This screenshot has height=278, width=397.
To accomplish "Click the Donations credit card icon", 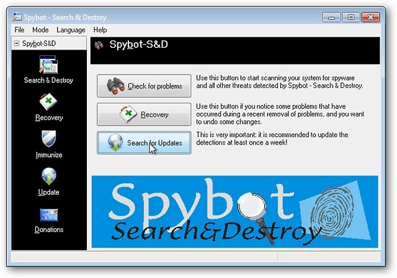I will (48, 215).
